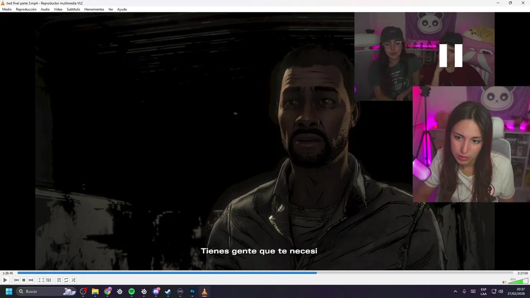Open the round striped app beside Steam

tap(180, 291)
